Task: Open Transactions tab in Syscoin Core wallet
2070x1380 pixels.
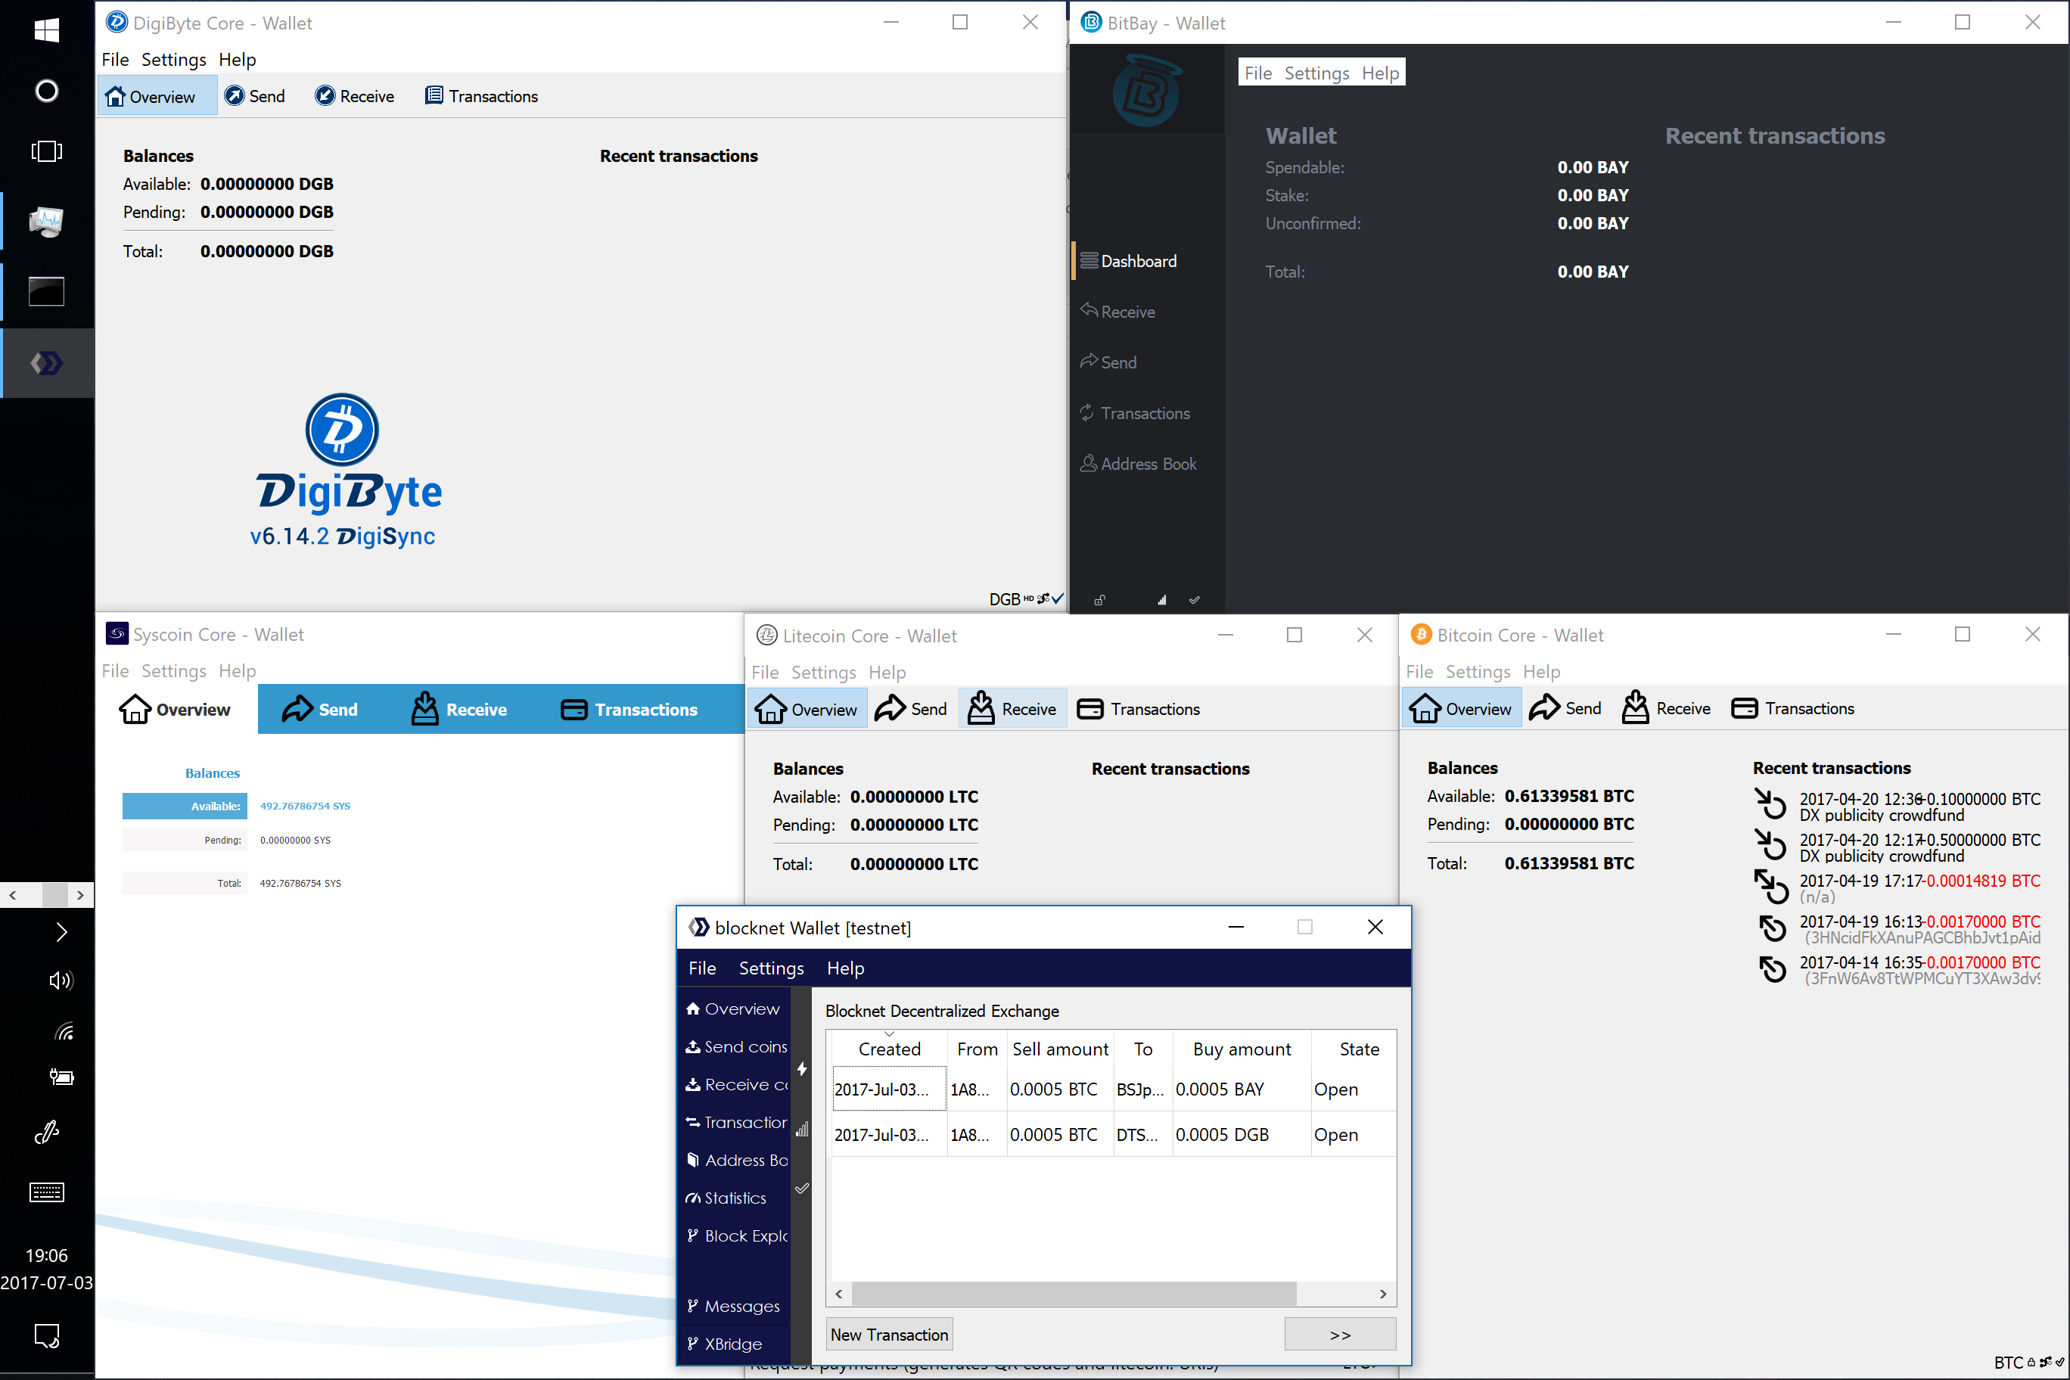Action: (629, 710)
